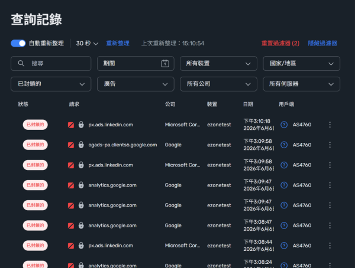Click AS4760 in 下午3:08:44 row
The width and height of the screenshot is (355, 268).
click(x=302, y=246)
